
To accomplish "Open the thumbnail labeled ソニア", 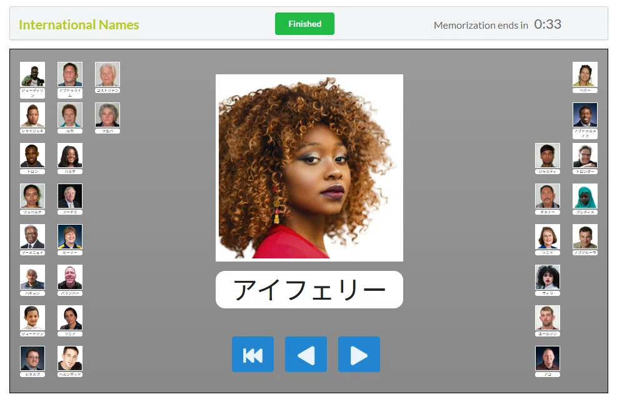I will (x=70, y=318).
